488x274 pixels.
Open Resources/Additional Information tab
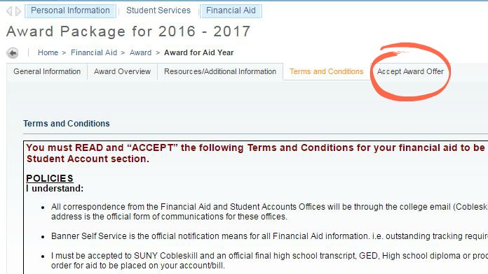(x=220, y=72)
